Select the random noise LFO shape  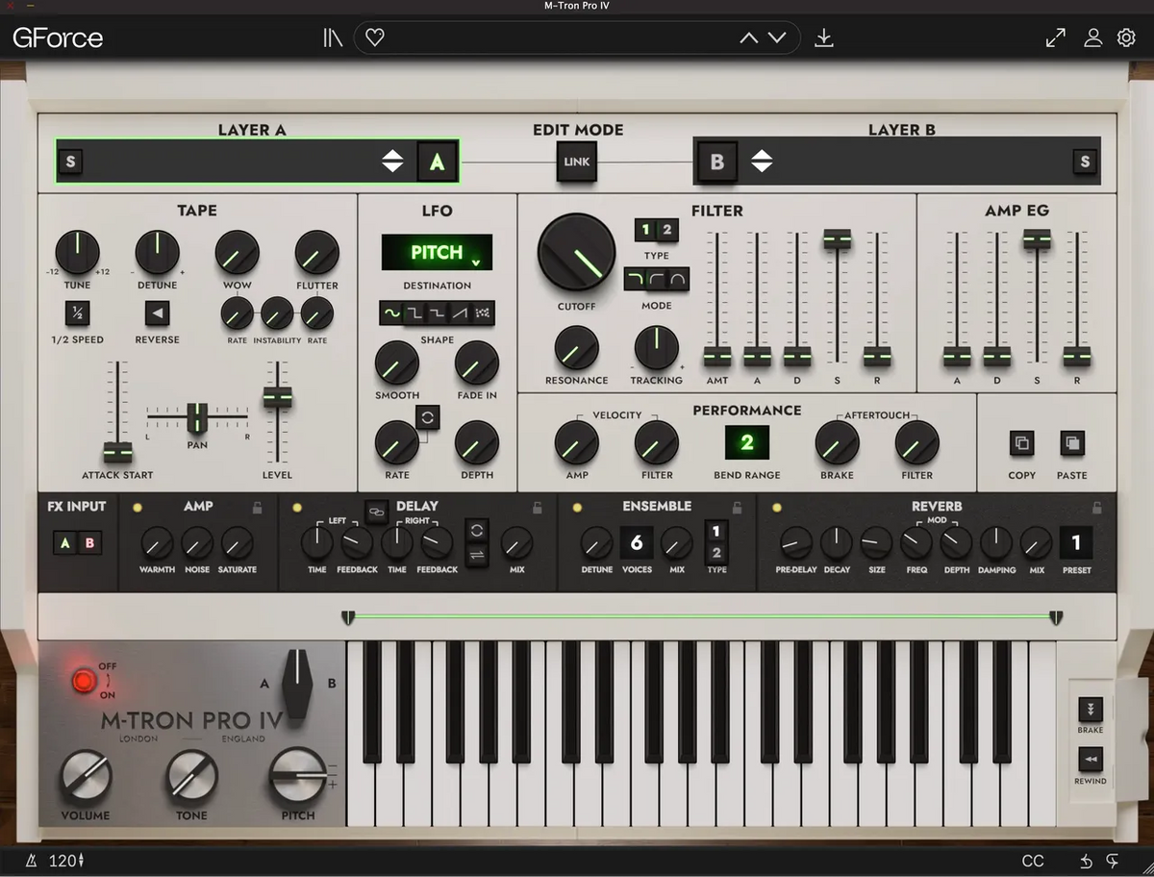click(x=483, y=313)
